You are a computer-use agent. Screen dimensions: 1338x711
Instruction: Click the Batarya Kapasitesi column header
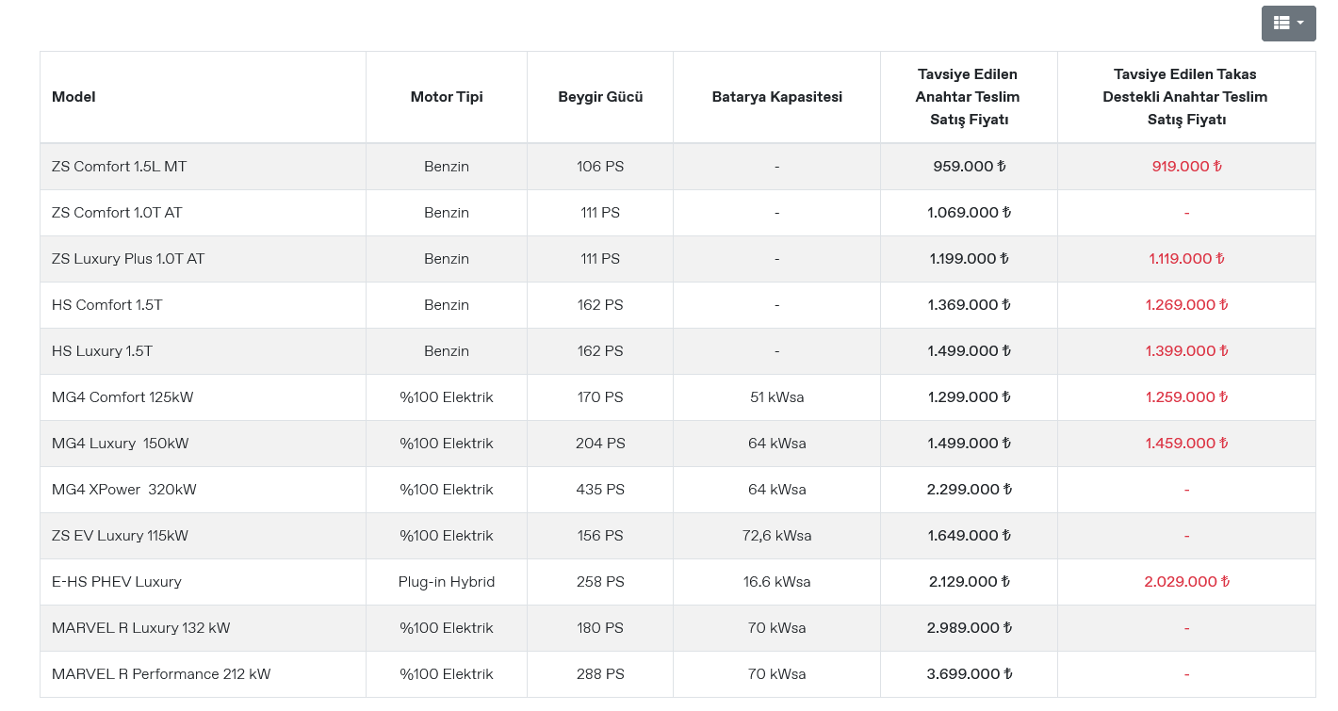point(777,97)
